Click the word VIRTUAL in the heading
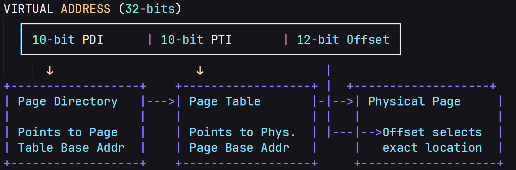Viewport: 516px width, 170px height. click(x=28, y=9)
